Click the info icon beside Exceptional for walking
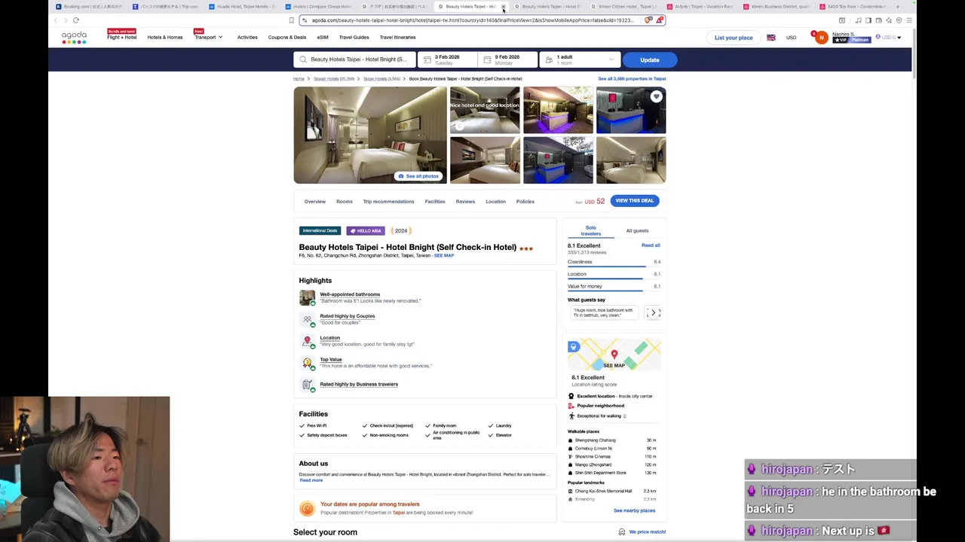Viewport: 965px width, 542px height. point(624,416)
